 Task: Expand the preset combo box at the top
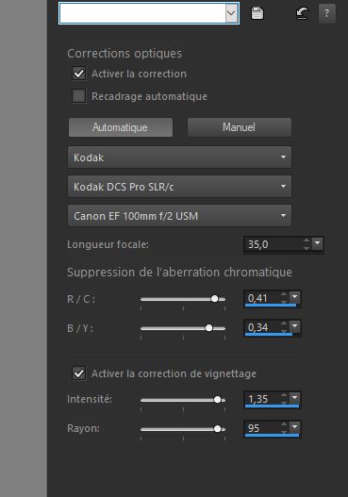click(x=231, y=13)
